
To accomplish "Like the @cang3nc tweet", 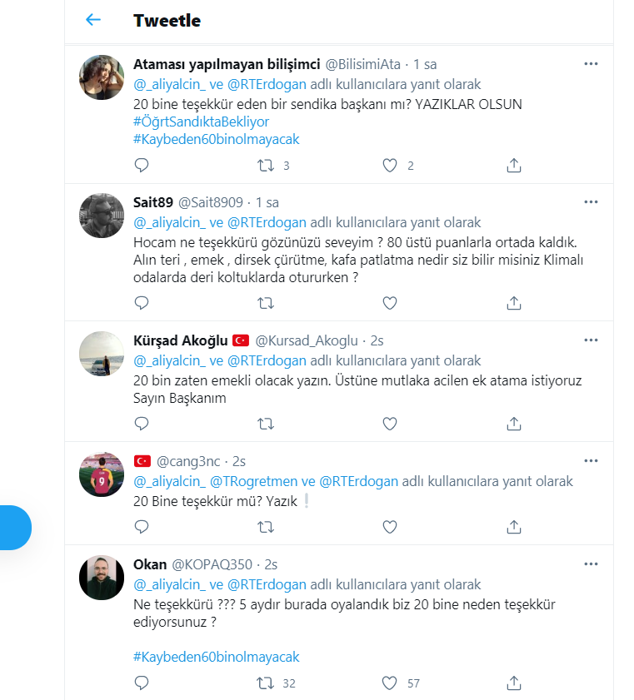I will pos(390,527).
